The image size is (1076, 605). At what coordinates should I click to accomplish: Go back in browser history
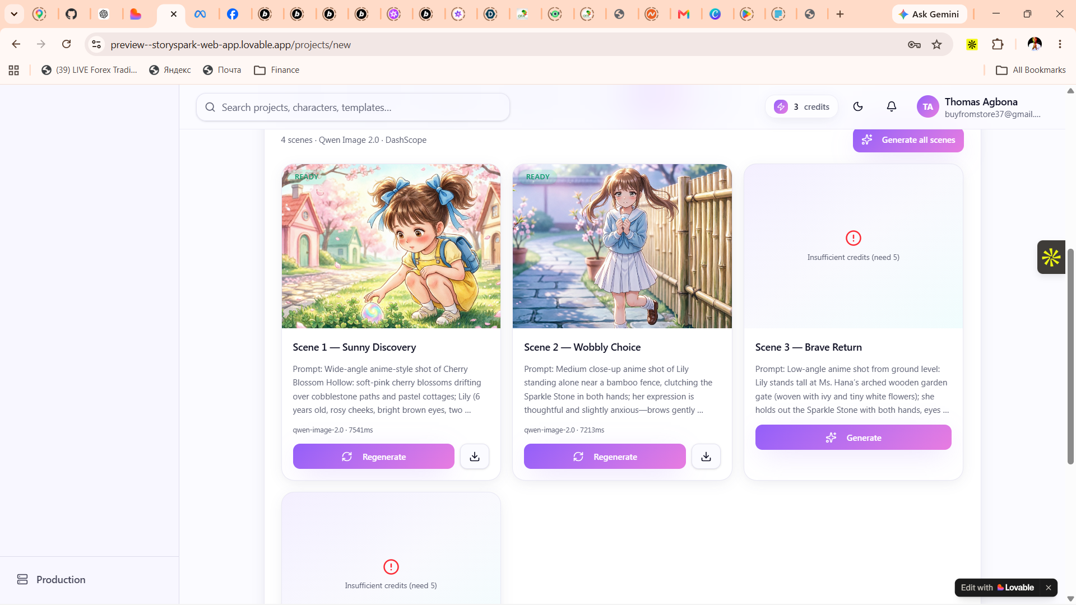pyautogui.click(x=16, y=44)
